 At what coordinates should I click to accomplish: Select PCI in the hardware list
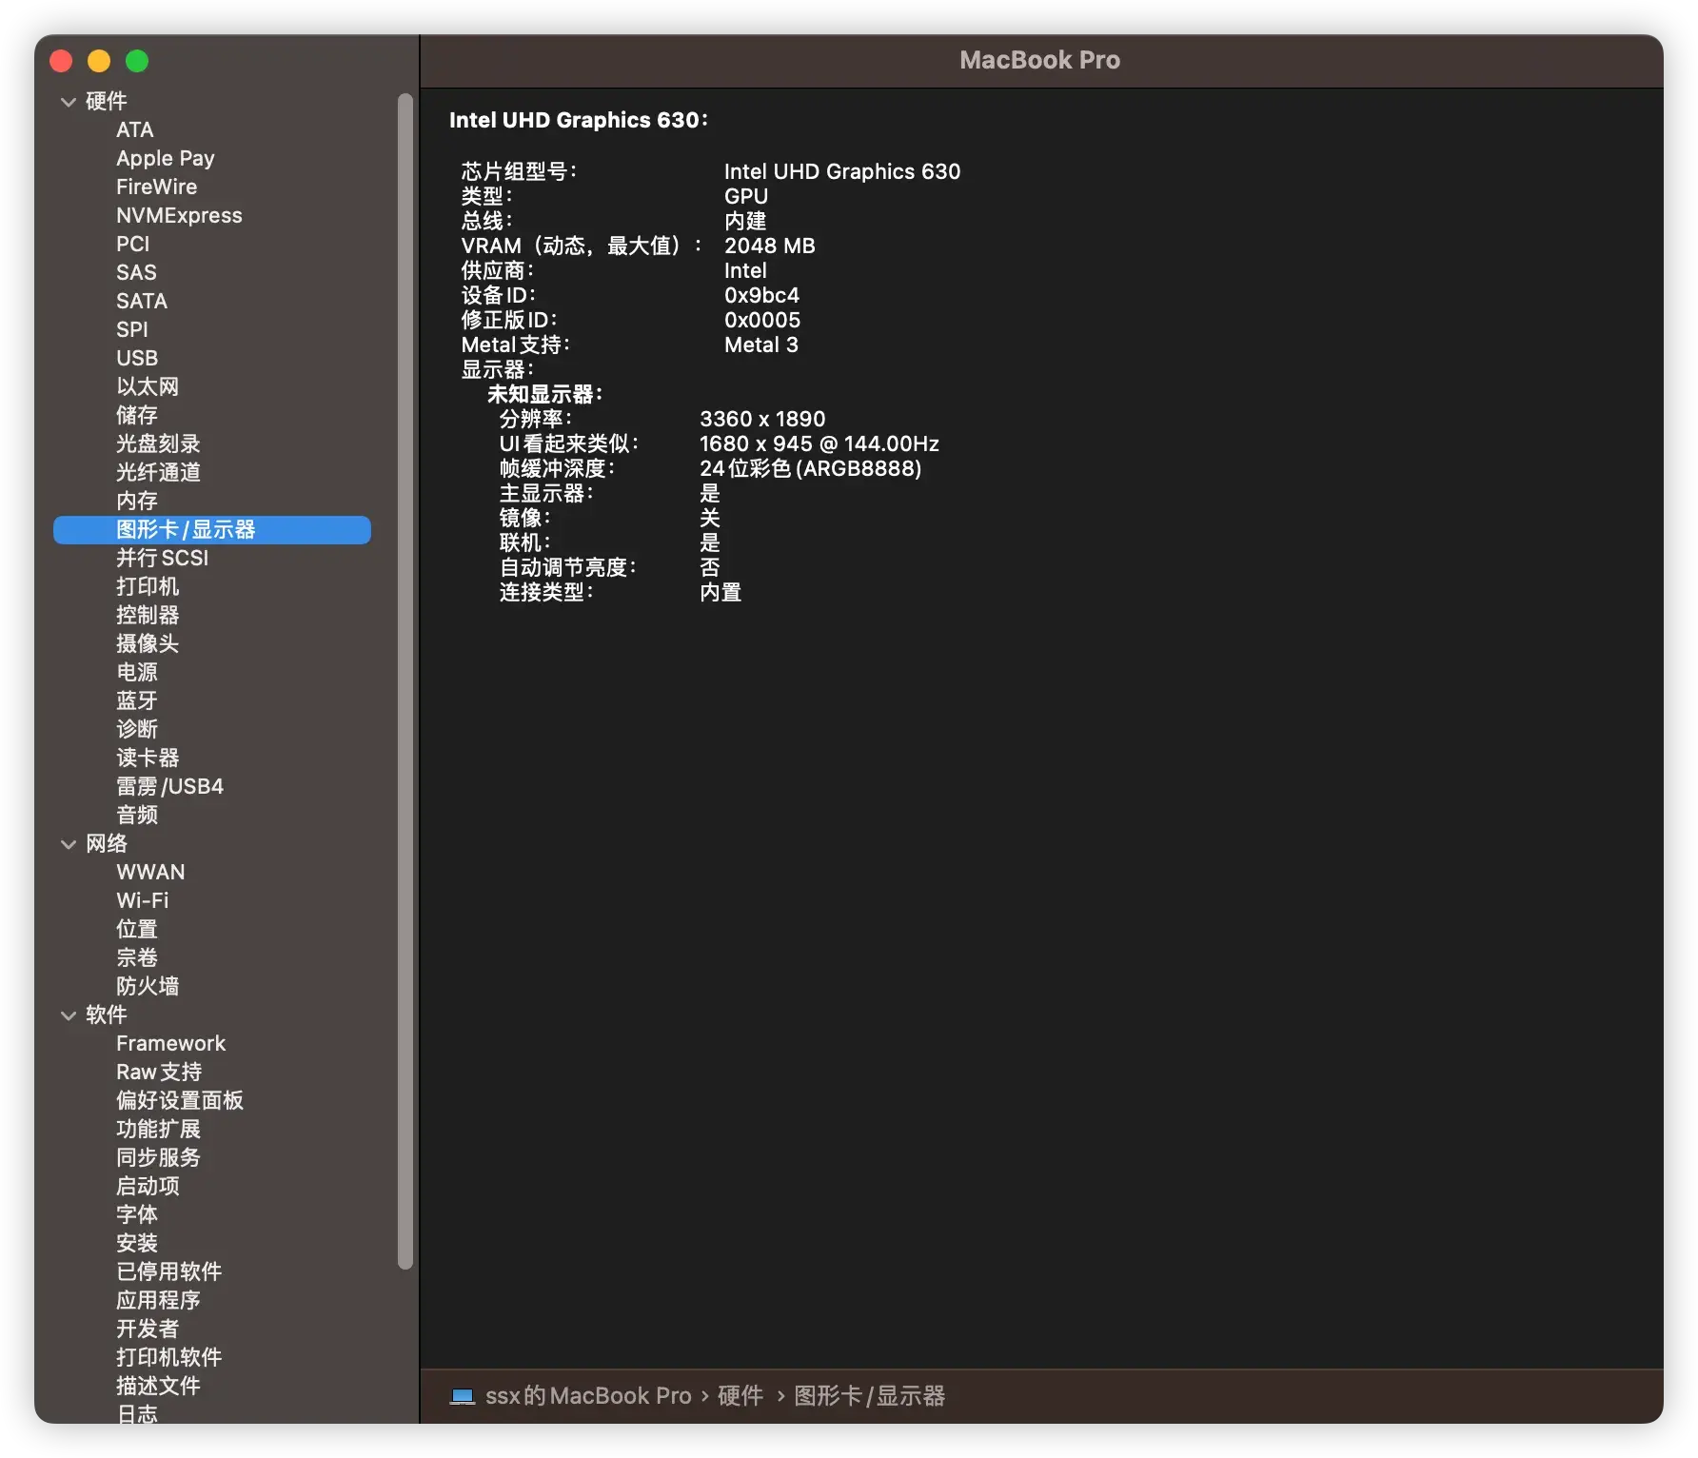coord(133,244)
